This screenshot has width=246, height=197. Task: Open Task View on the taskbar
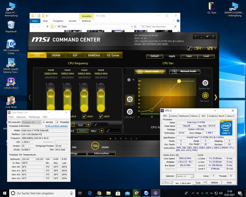(x=80, y=193)
